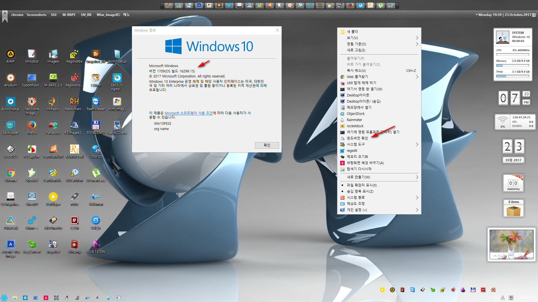Open SN_BR entry in top bar

(x=86, y=15)
